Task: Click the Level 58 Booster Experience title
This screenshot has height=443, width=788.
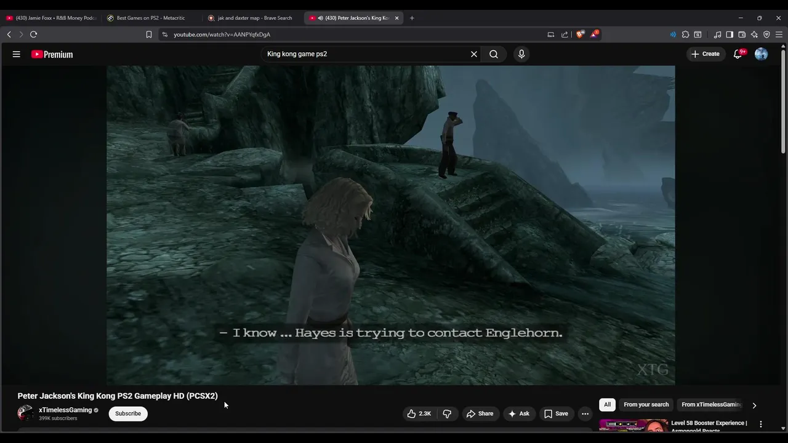Action: [709, 426]
